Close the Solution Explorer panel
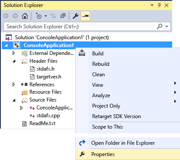180x160 pixels. [166, 5]
